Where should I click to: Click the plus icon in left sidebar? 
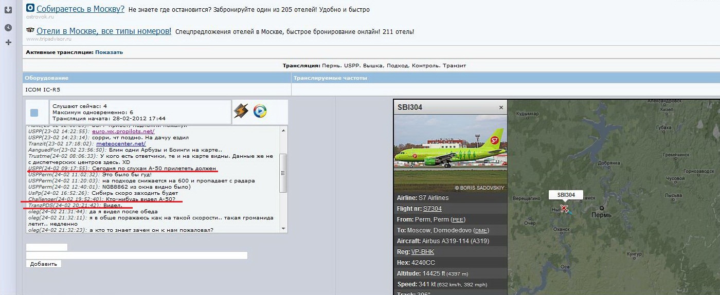pyautogui.click(x=8, y=42)
